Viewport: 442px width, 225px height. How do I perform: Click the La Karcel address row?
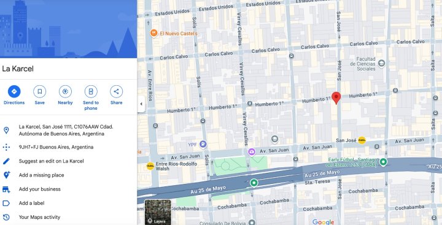[69, 130]
